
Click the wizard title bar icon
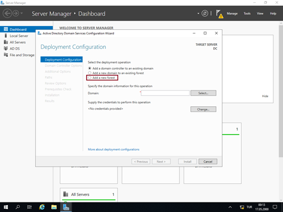tap(39, 33)
